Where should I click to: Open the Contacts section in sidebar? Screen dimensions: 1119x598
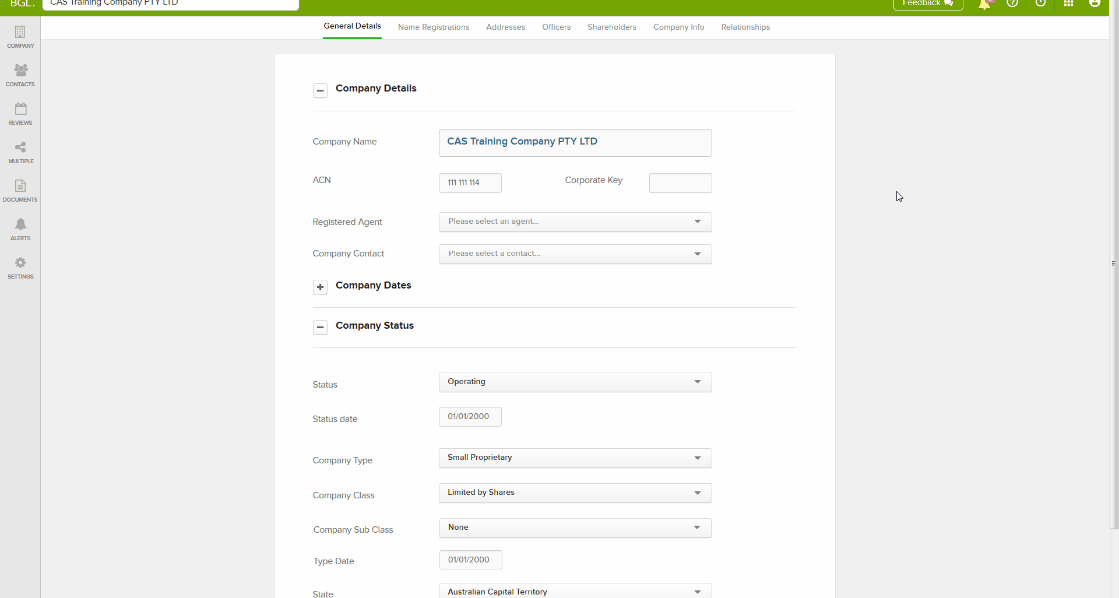pos(20,76)
